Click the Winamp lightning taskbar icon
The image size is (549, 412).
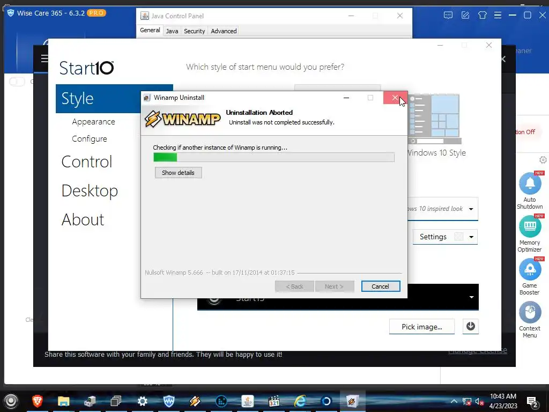[195, 401]
